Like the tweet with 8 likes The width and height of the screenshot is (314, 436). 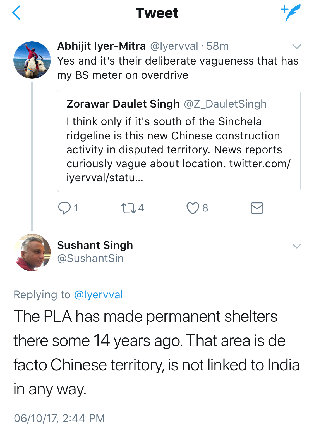tap(193, 208)
